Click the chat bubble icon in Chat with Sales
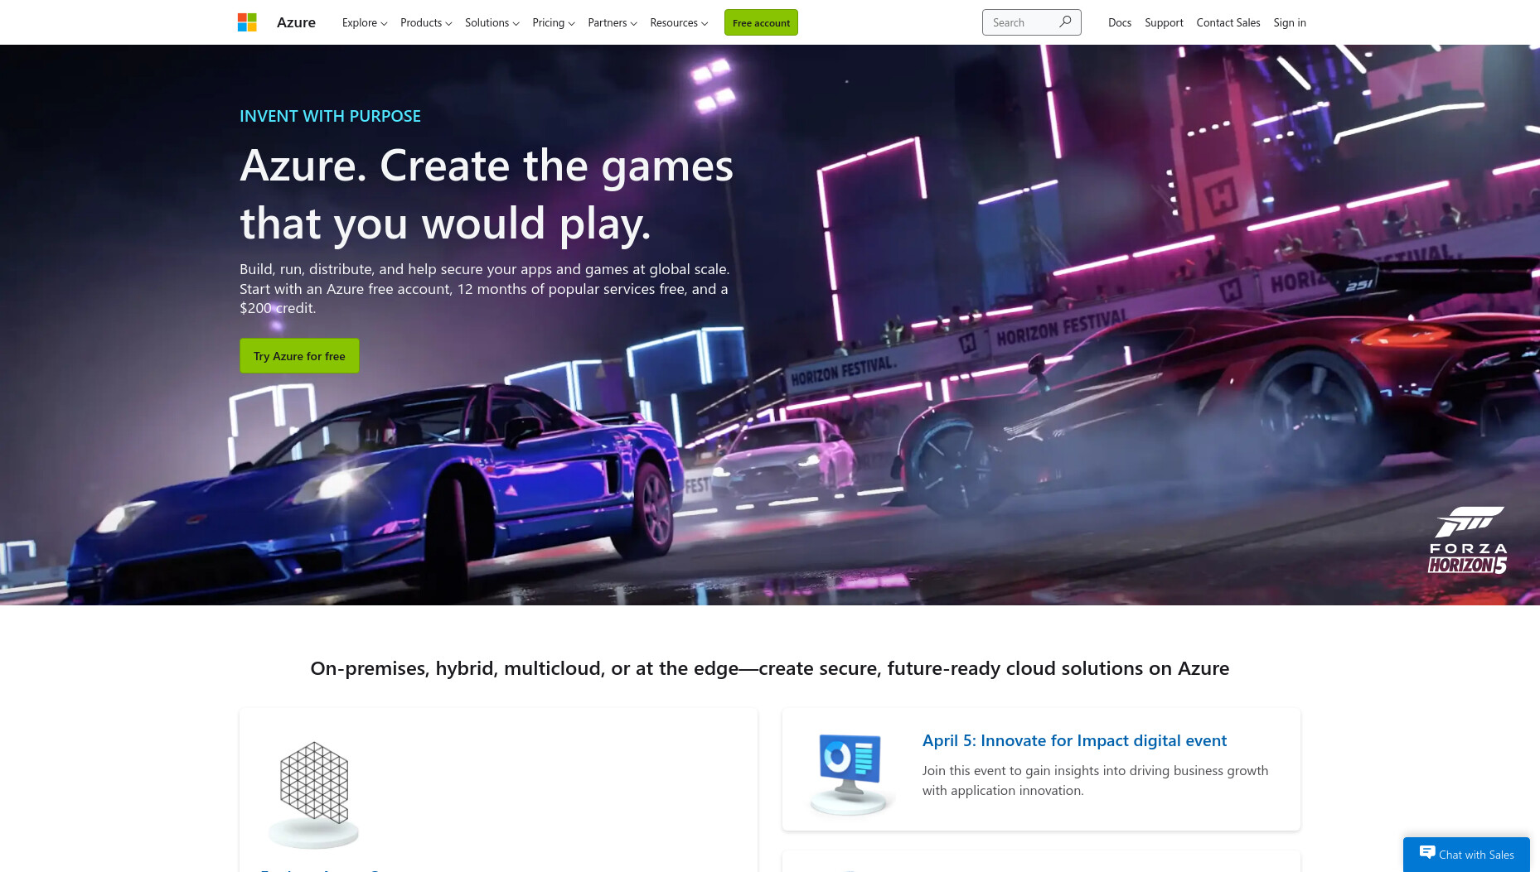This screenshot has width=1540, height=872. [1427, 852]
